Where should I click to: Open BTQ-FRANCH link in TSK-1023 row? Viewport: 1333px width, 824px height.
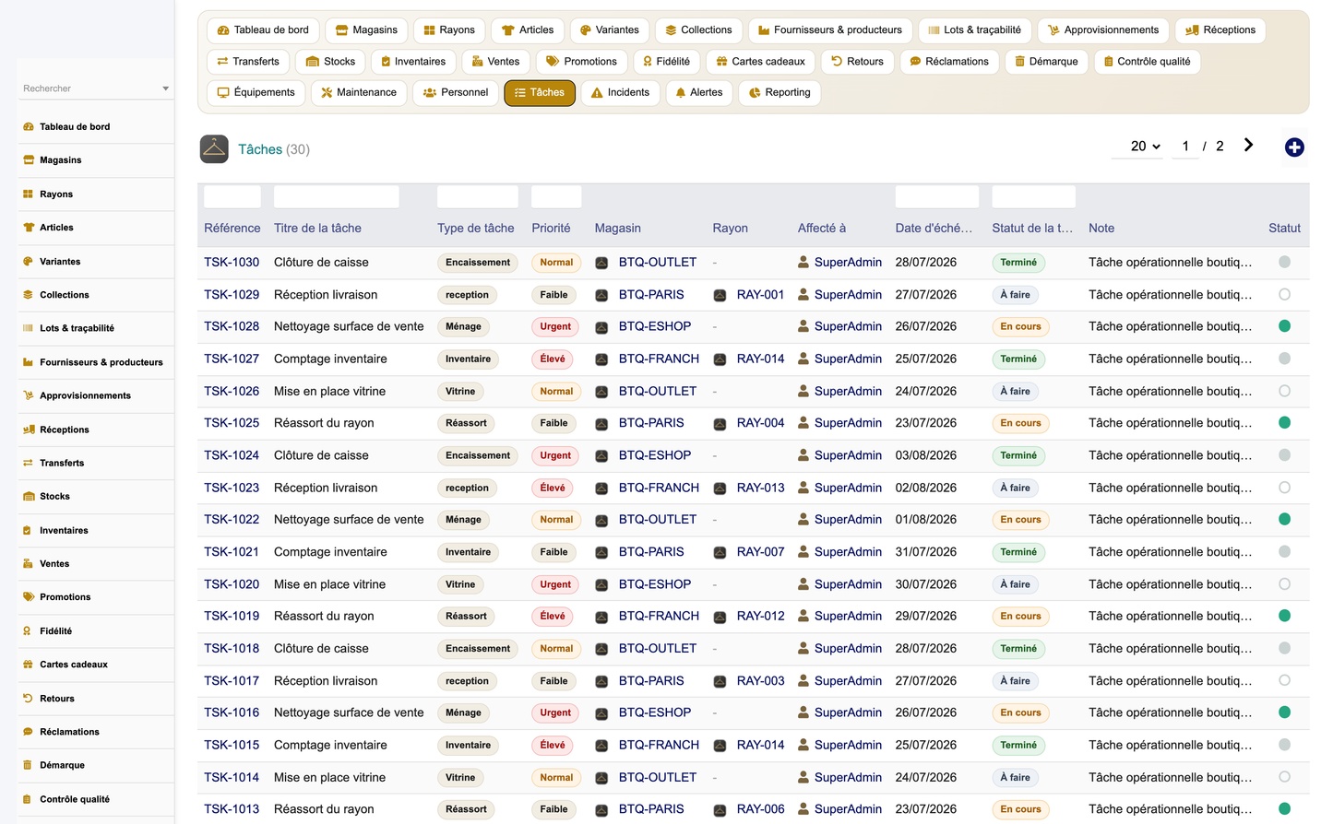coord(659,488)
